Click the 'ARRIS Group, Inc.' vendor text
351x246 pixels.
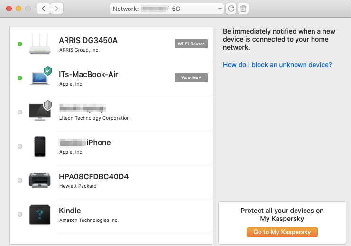click(x=80, y=50)
